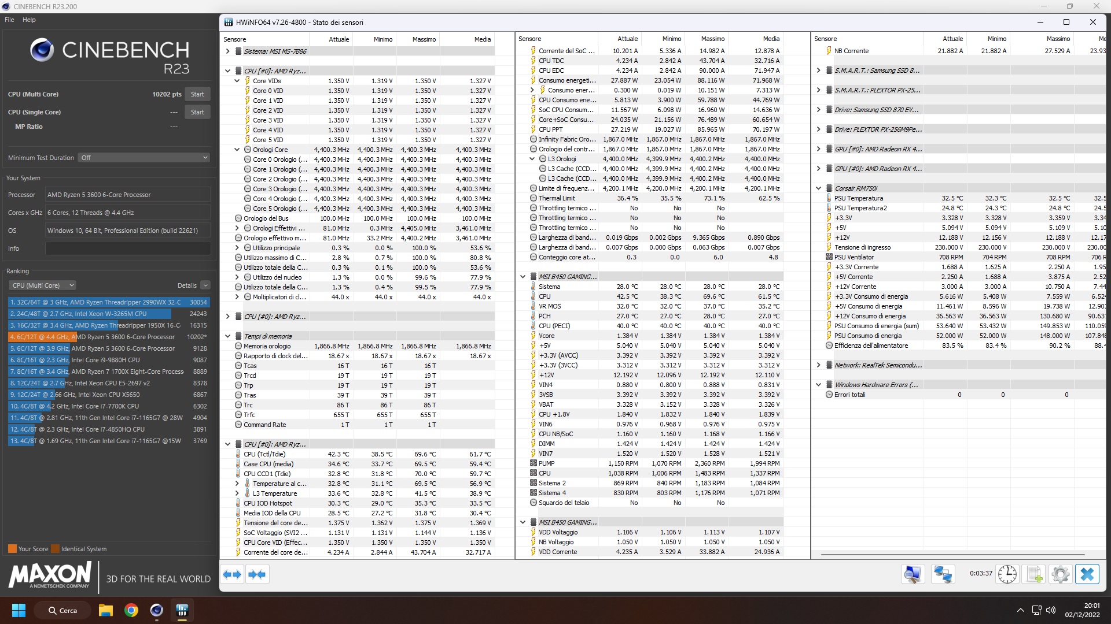This screenshot has height=624, width=1111.
Task: Click Attuale column header in right panel
Action: tap(946, 39)
